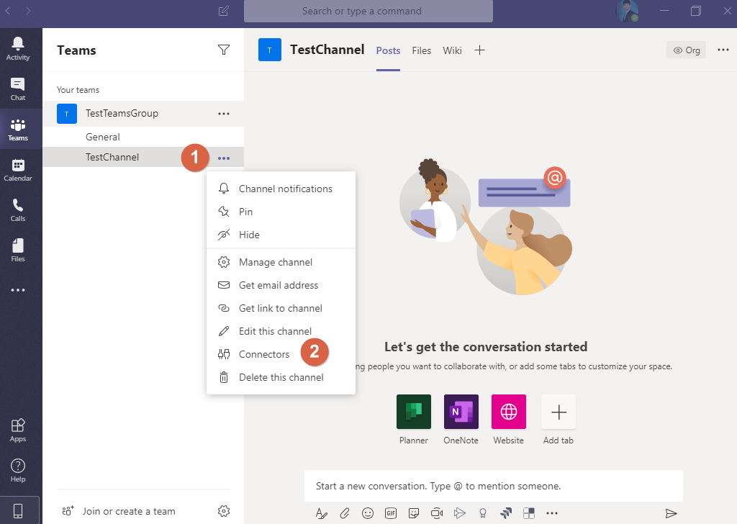Open the Calendar app
Viewport: 737px width, 524px height.
[18, 170]
